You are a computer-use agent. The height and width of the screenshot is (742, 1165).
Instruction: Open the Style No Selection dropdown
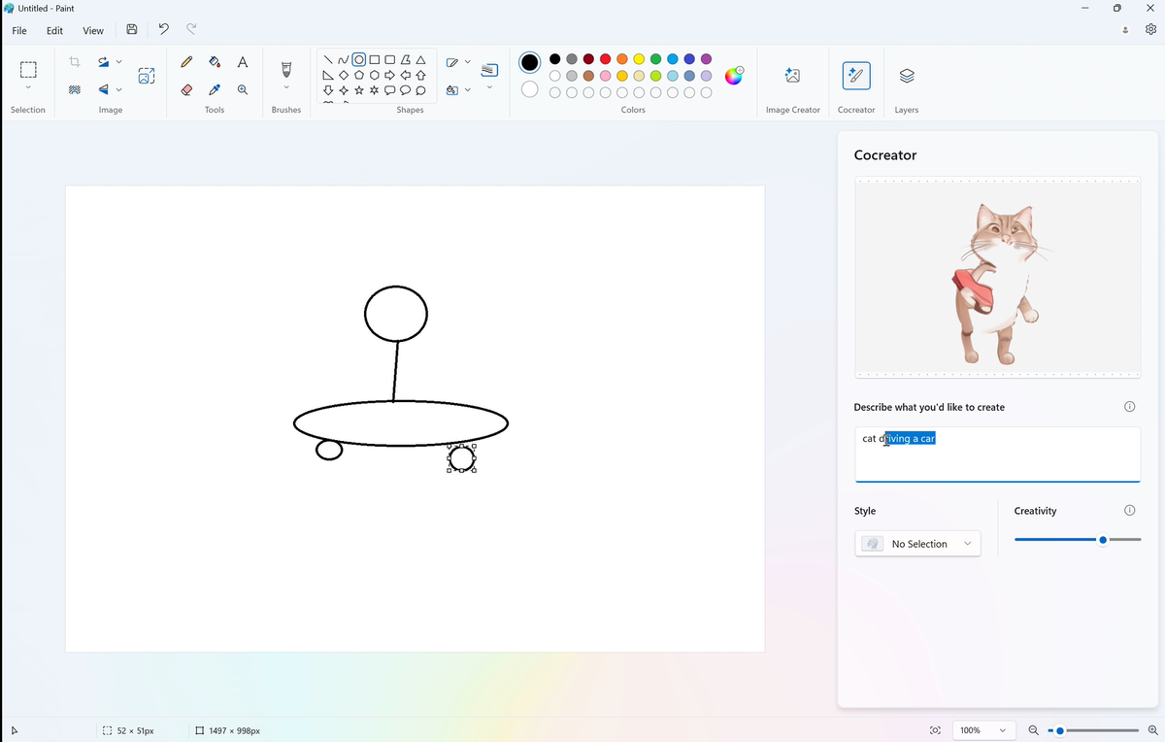[x=917, y=544]
